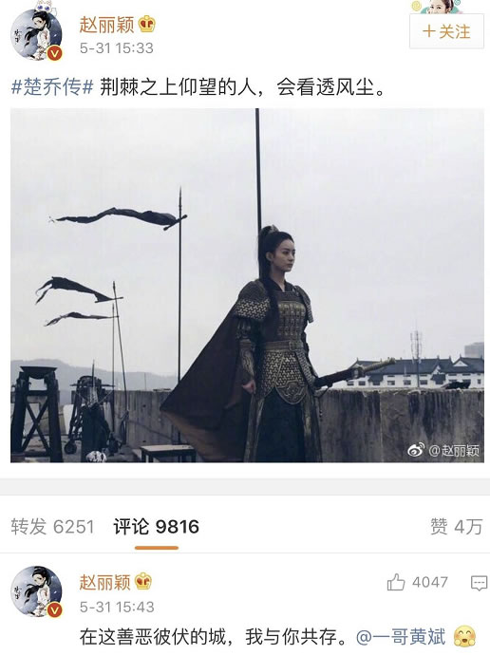Viewport: 490px width, 655px height.
Task: Open the post author's profile avatar
Action: click(36, 35)
